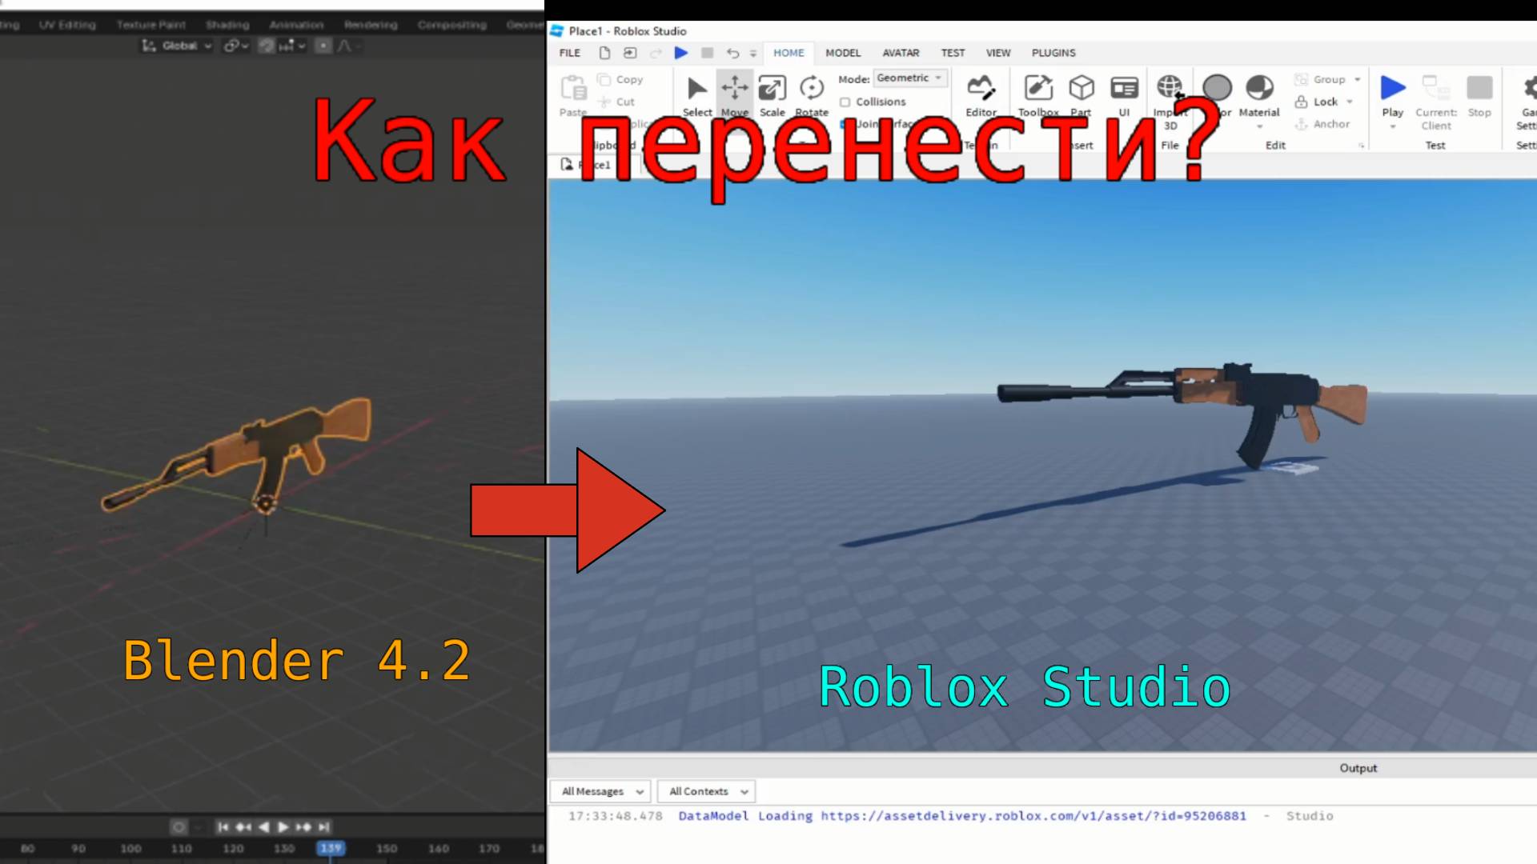The width and height of the screenshot is (1537, 864).
Task: Open Blender Global orientation dropdown
Action: point(177,46)
